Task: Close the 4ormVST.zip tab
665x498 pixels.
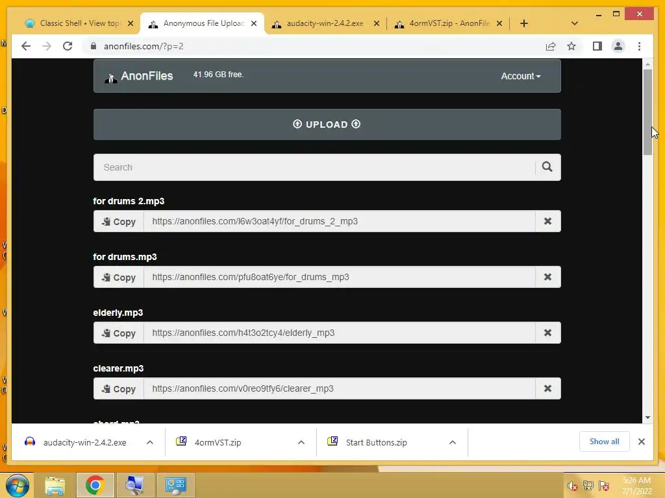Action: click(x=499, y=23)
